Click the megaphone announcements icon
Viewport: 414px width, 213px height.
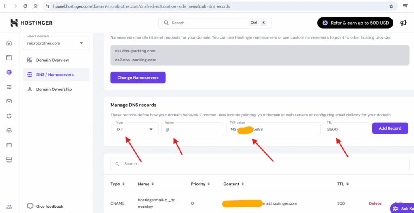click(403, 23)
